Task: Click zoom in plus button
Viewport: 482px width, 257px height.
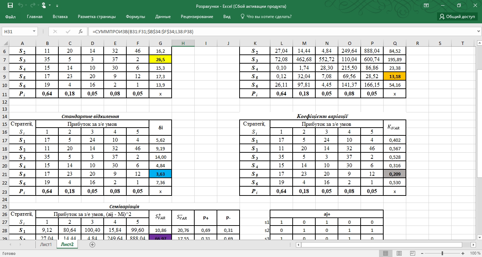Action: 462,253
